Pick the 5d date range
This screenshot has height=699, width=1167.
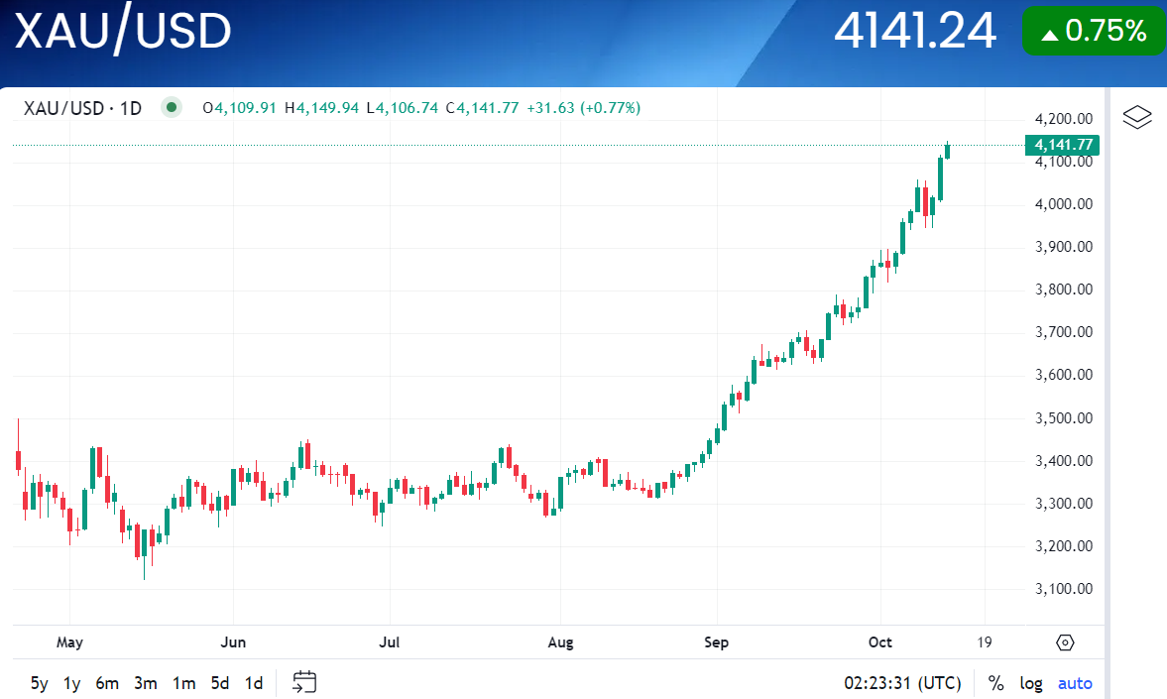click(x=219, y=683)
